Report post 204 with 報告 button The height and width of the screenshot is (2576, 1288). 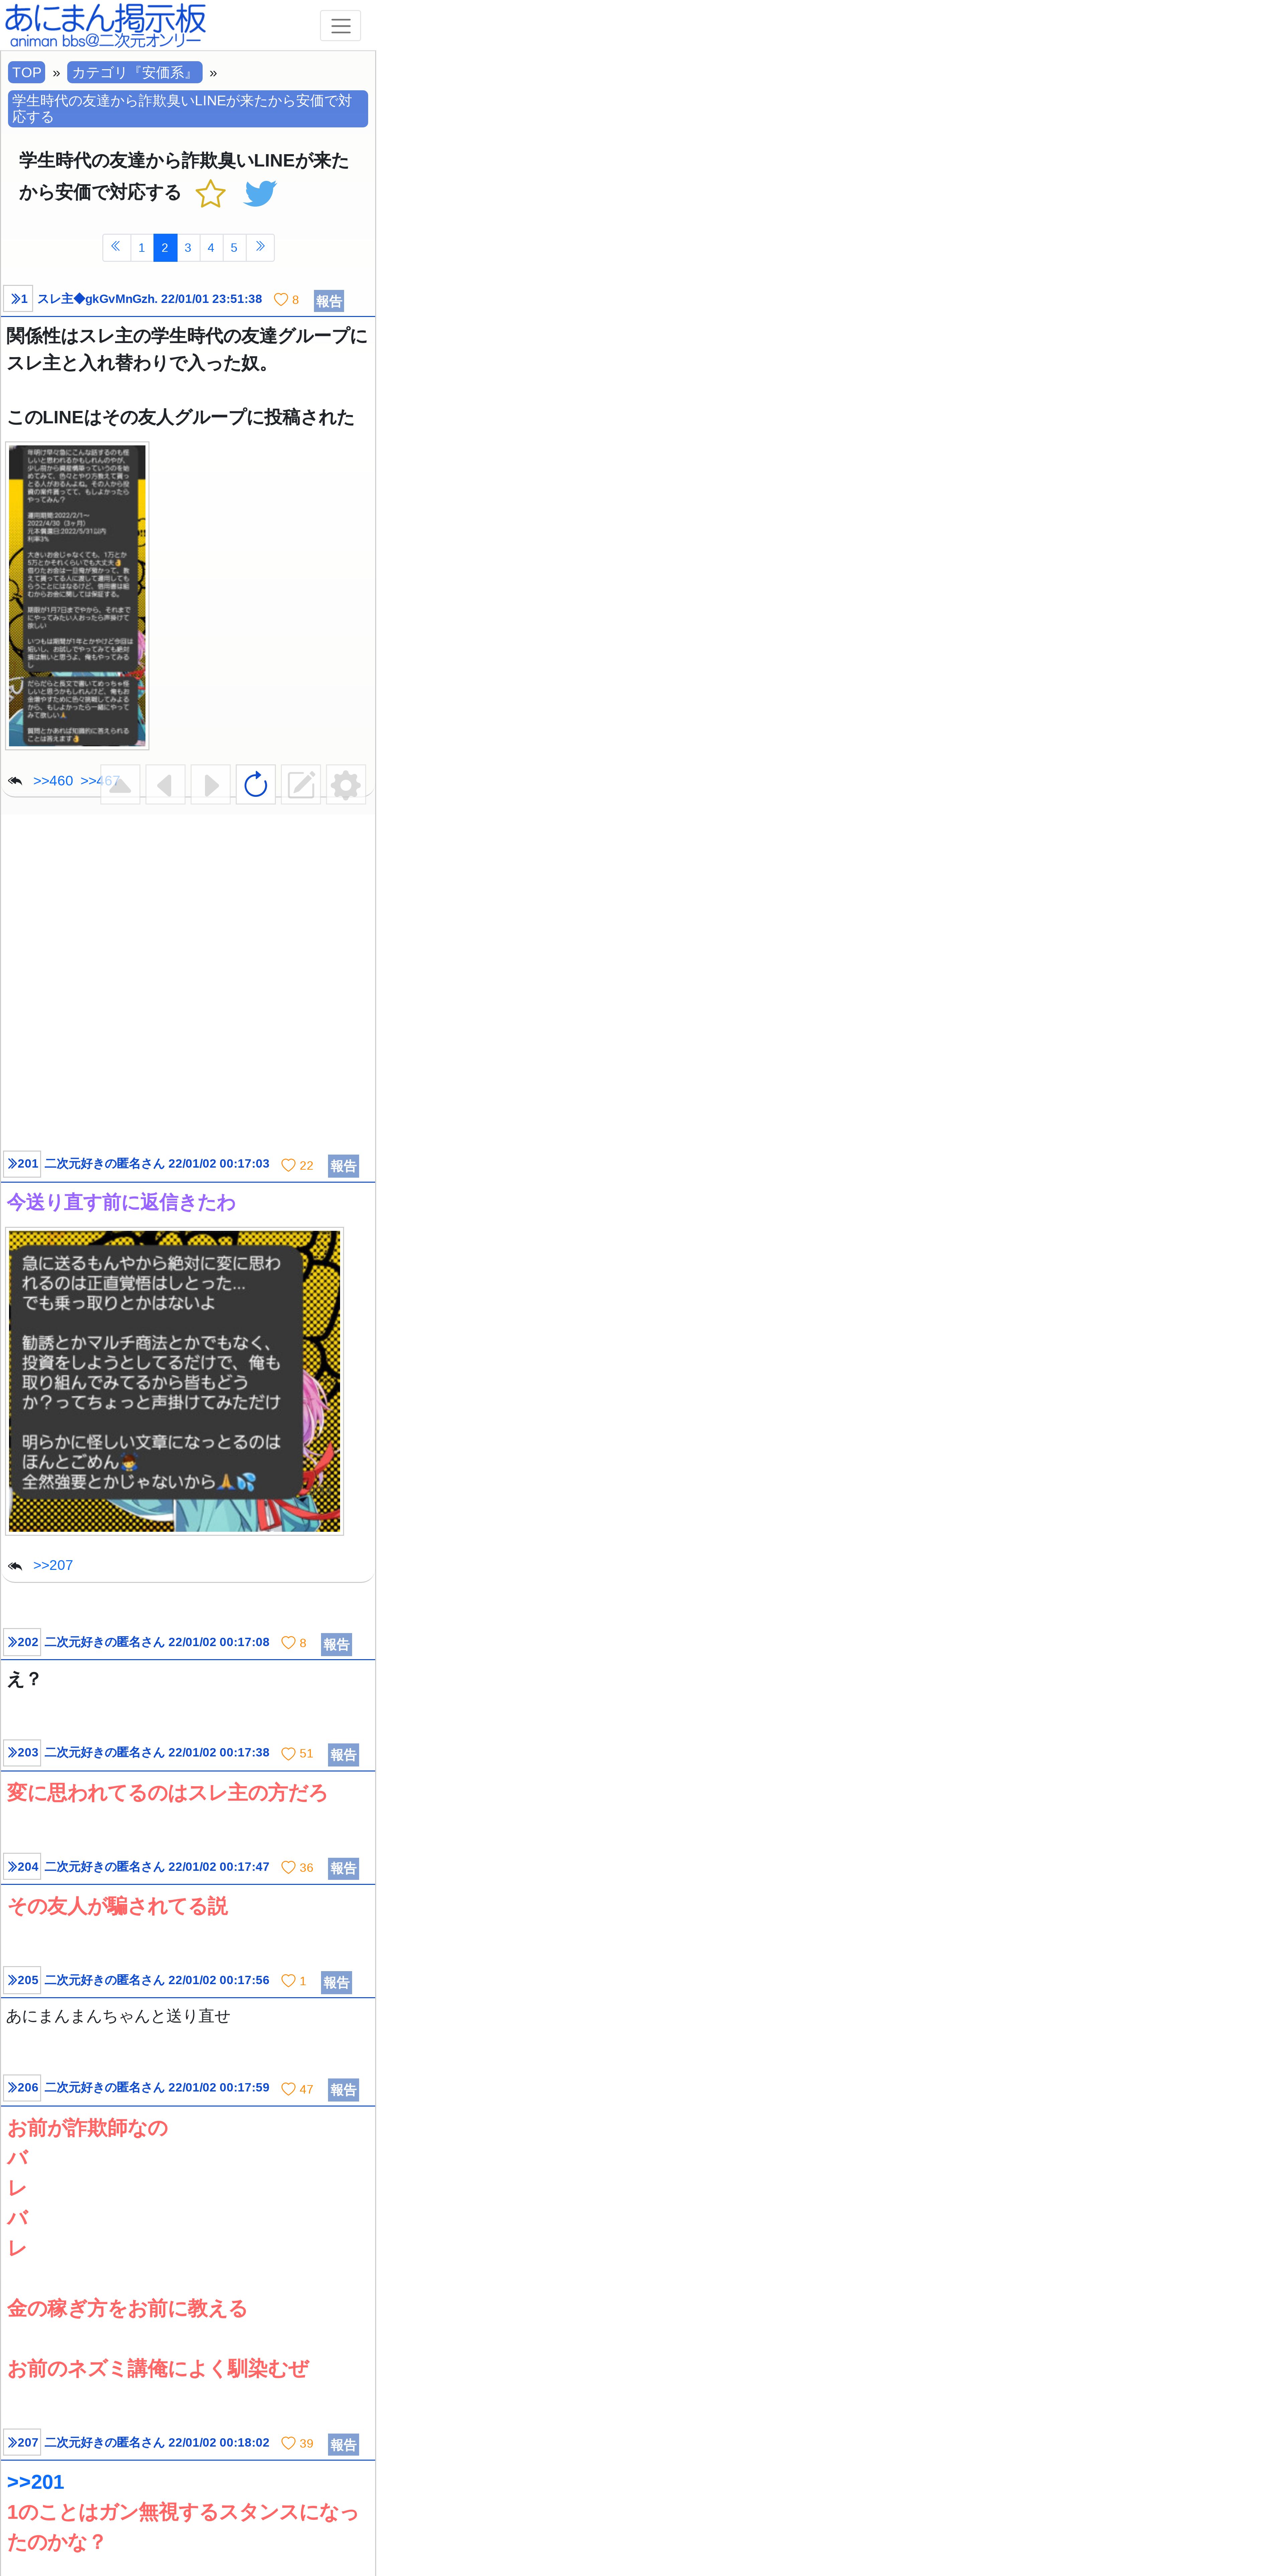(x=343, y=1868)
